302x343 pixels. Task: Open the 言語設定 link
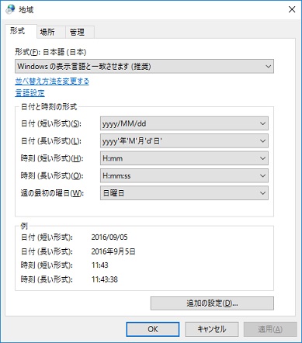click(x=30, y=93)
